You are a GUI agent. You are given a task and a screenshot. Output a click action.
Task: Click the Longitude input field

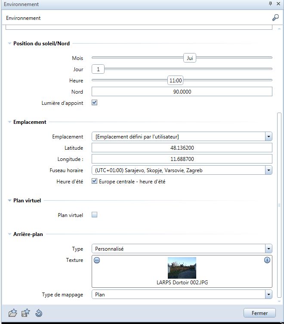point(182,159)
